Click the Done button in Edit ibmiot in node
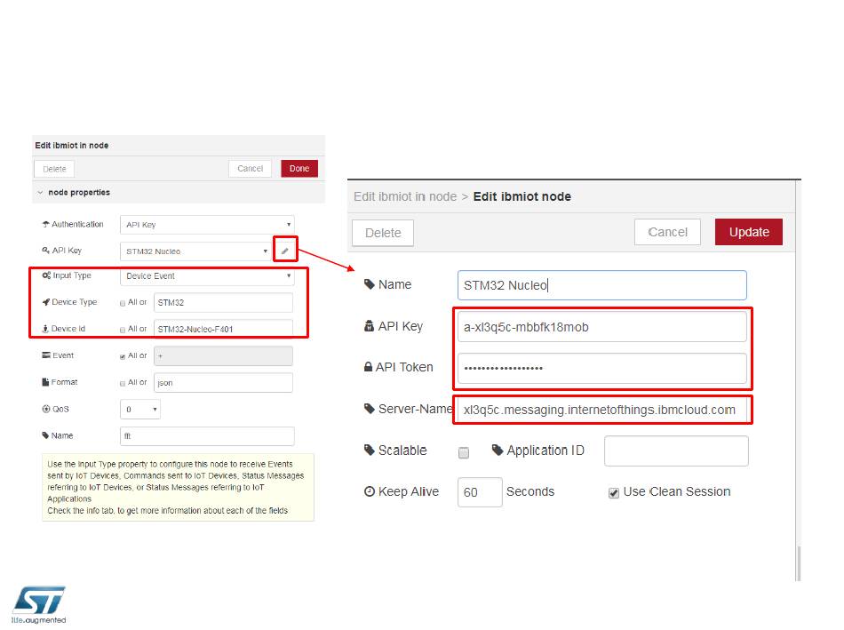Screen dimensions: 844x630 299,169
